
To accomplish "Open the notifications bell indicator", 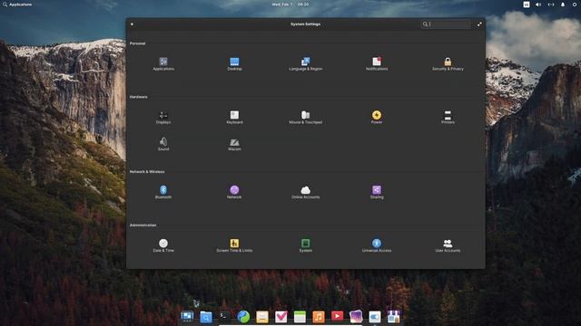I will (563, 5).
